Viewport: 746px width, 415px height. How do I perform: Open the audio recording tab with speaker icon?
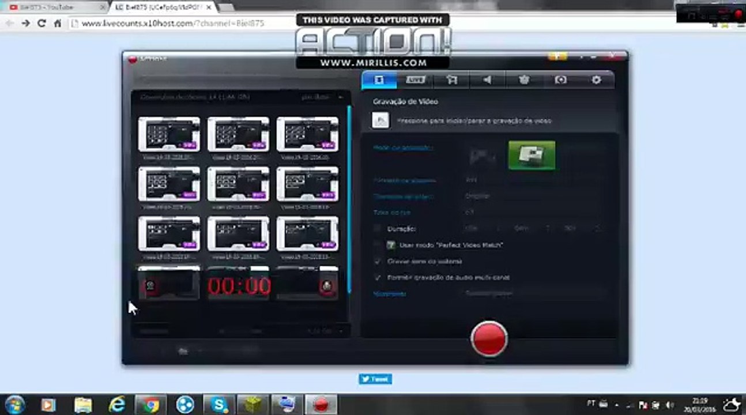point(488,80)
